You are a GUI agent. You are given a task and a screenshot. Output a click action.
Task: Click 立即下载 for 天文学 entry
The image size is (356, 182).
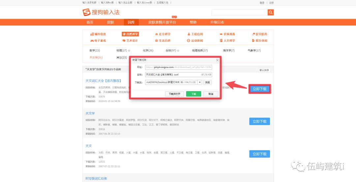[x=259, y=121]
